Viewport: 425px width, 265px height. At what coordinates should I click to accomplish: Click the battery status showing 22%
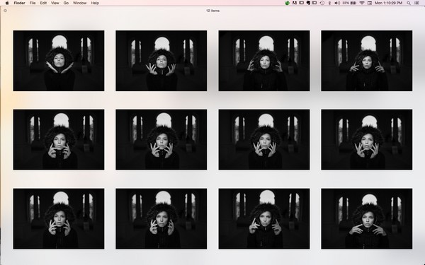click(x=349, y=3)
